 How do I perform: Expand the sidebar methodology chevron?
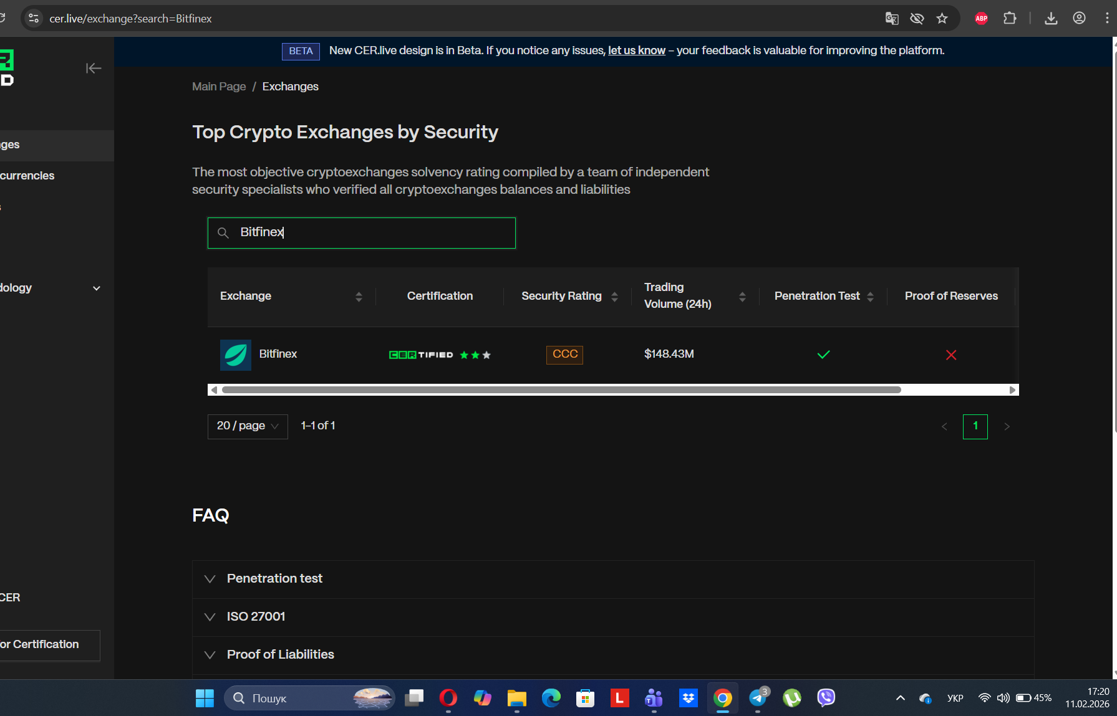pos(97,289)
